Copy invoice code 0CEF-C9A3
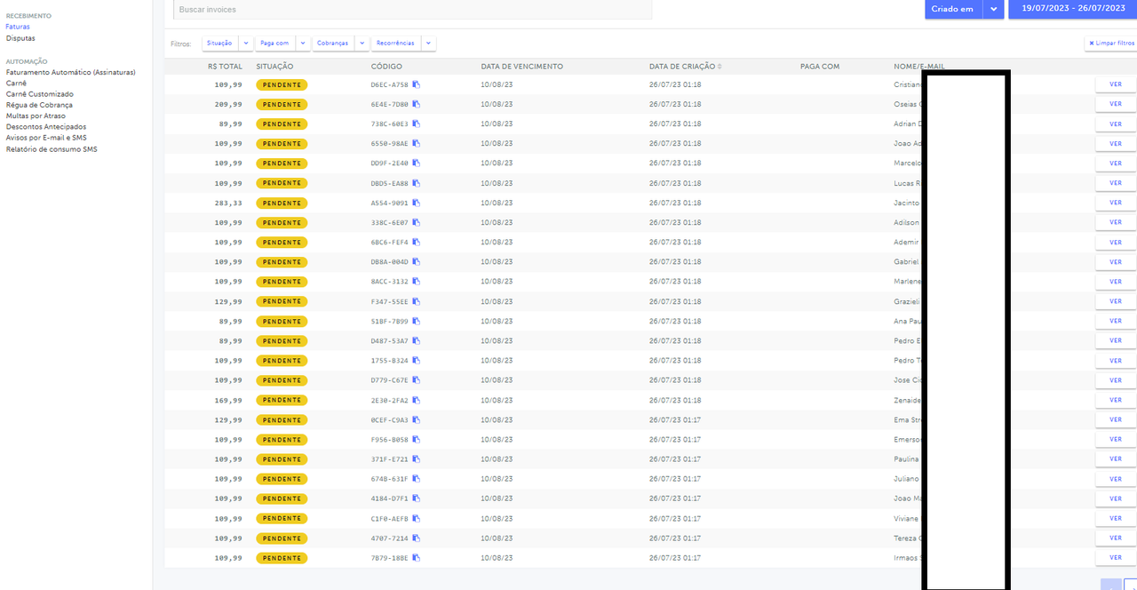The width and height of the screenshot is (1137, 590). click(x=417, y=419)
